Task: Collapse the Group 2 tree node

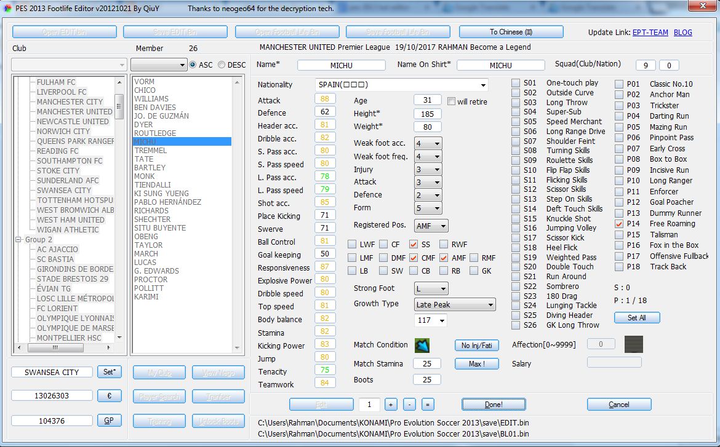Action: pyautogui.click(x=18, y=240)
